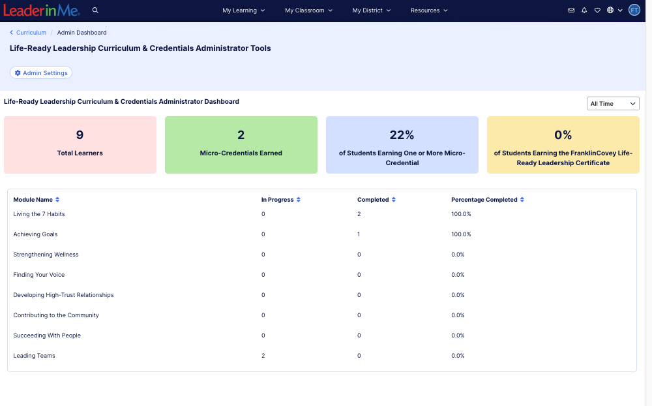Open the My Classroom menu
Image resolution: width=652 pixels, height=406 pixels.
pos(308,10)
